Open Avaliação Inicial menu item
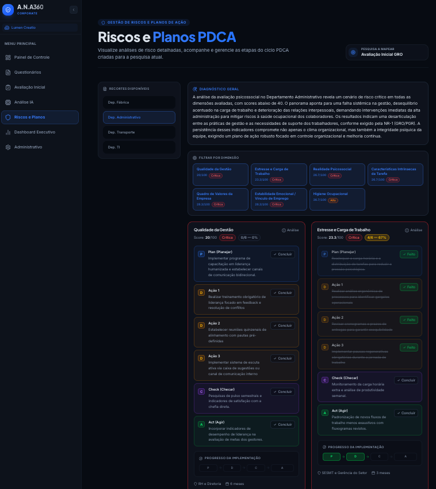This screenshot has width=436, height=489. tap(40, 87)
